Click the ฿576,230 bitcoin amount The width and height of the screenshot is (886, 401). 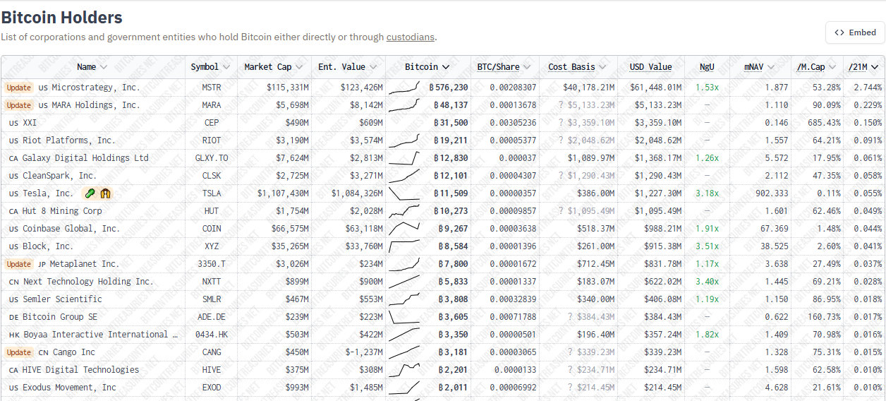448,88
